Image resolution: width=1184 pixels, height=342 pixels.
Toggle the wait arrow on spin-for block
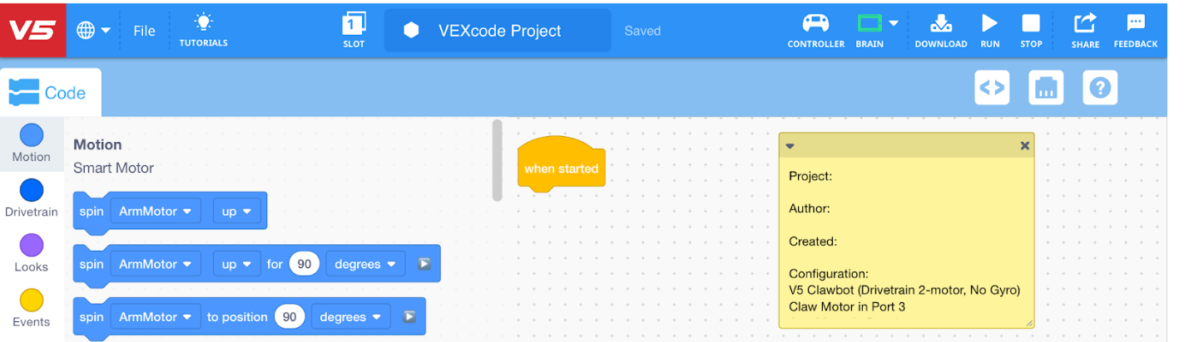(x=424, y=264)
